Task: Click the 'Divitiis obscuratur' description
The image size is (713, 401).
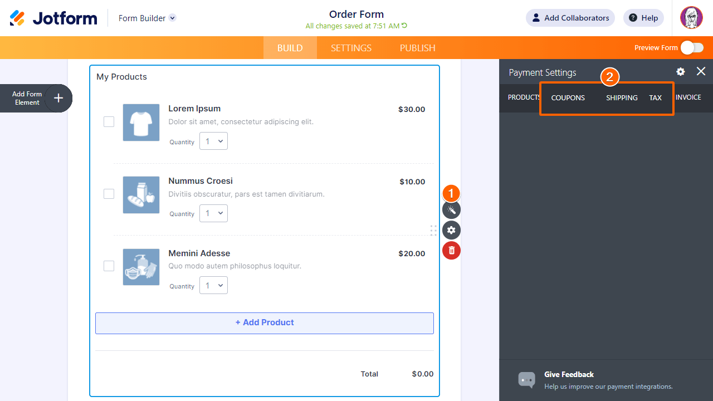Action: (246, 194)
